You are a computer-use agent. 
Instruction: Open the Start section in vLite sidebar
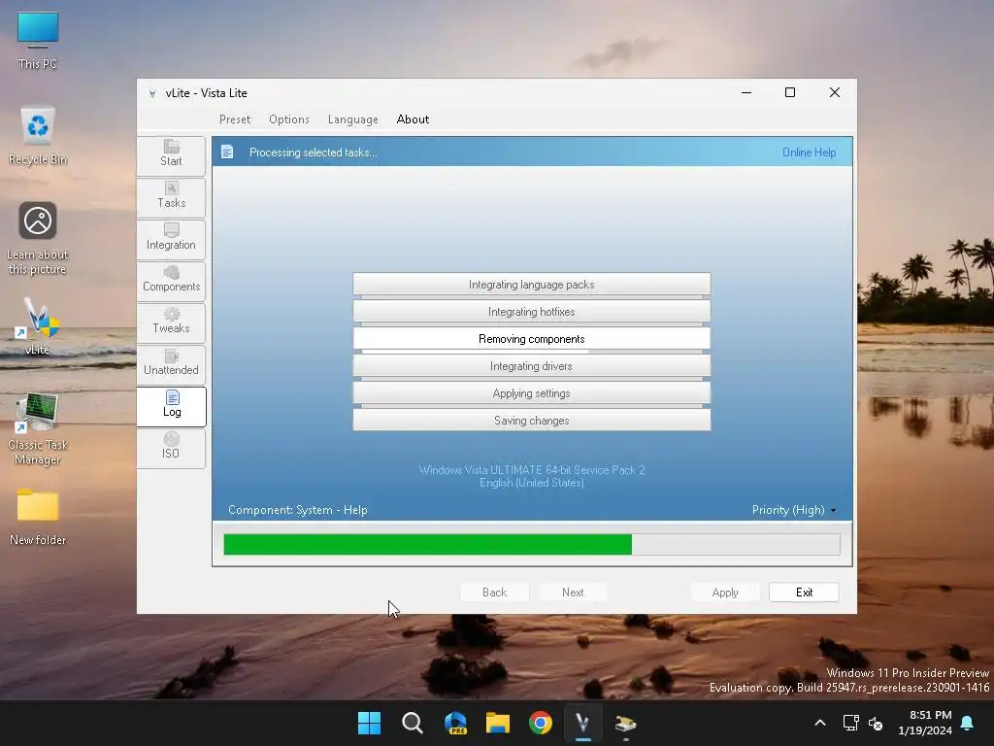pyautogui.click(x=171, y=155)
